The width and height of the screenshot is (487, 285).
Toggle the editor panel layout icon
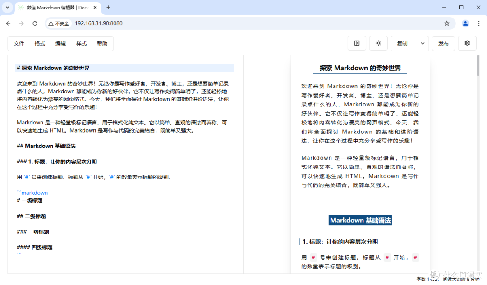(x=357, y=43)
